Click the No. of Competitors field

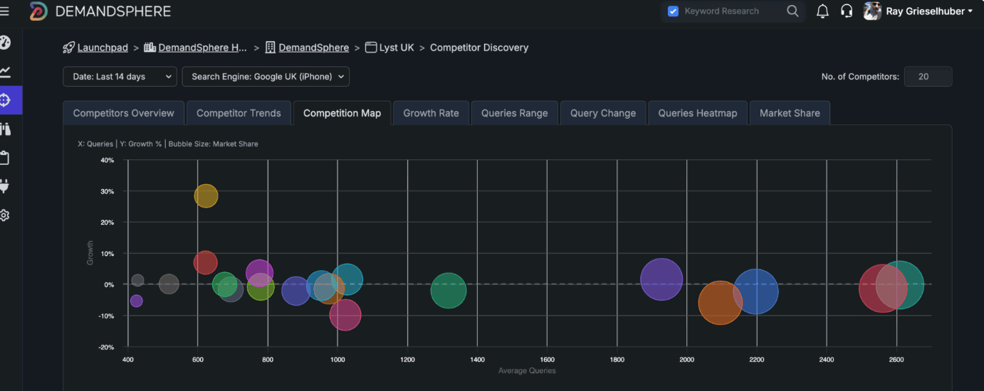(x=928, y=77)
